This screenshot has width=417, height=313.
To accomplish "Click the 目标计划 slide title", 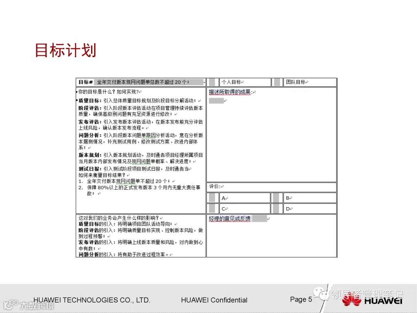I will click(x=66, y=51).
